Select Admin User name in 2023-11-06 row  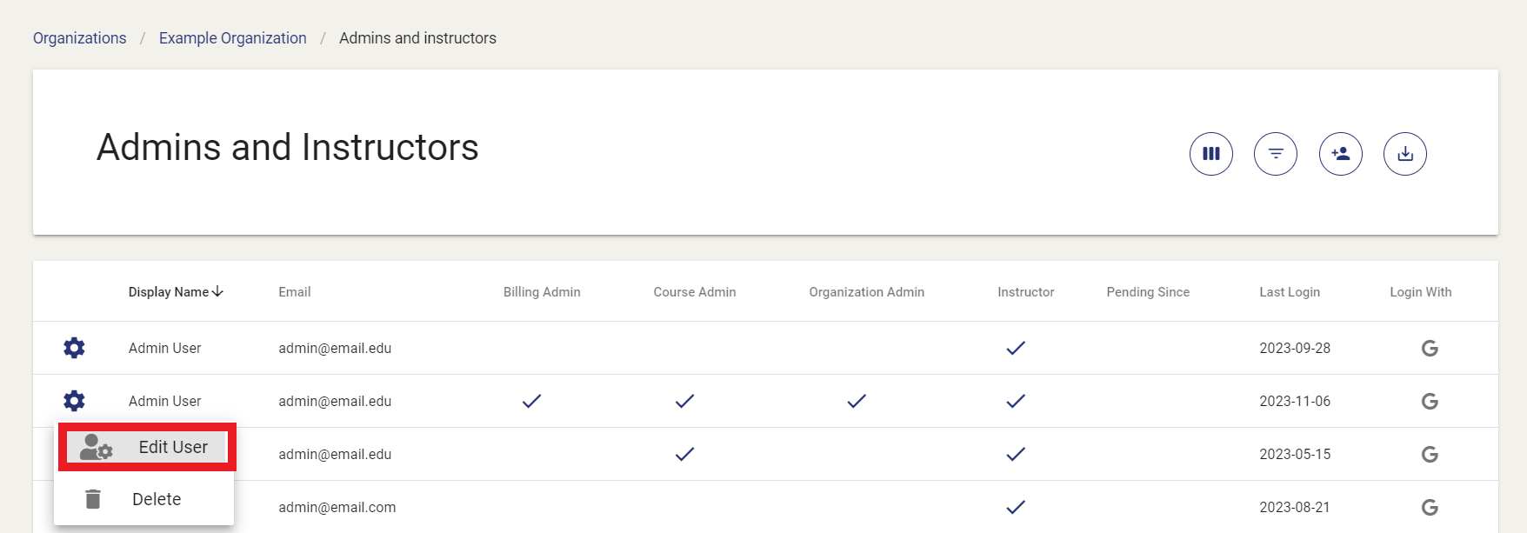[164, 401]
